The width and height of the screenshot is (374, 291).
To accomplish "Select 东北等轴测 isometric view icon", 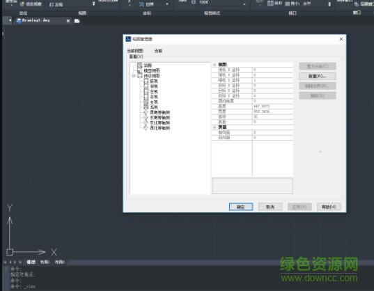I will click(x=146, y=123).
